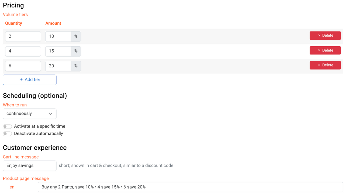The height and width of the screenshot is (194, 345).
Task: Click the × icon on the third Delete button
Action: (319, 65)
